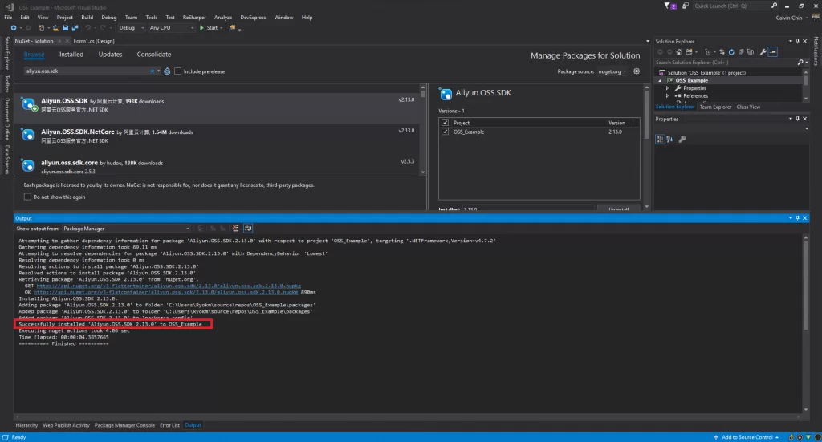
Task: Click the notifications flag icon in title bar
Action: pyautogui.click(x=670, y=6)
